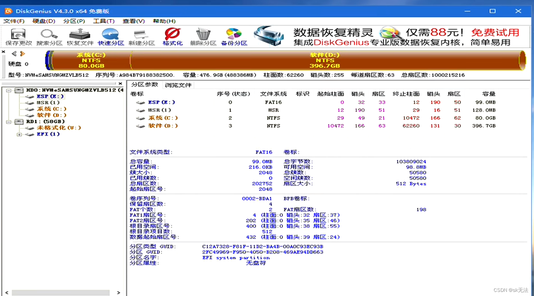Click the volume serial number 0002-BDA1
This screenshot has width=534, height=296.
coord(257,199)
